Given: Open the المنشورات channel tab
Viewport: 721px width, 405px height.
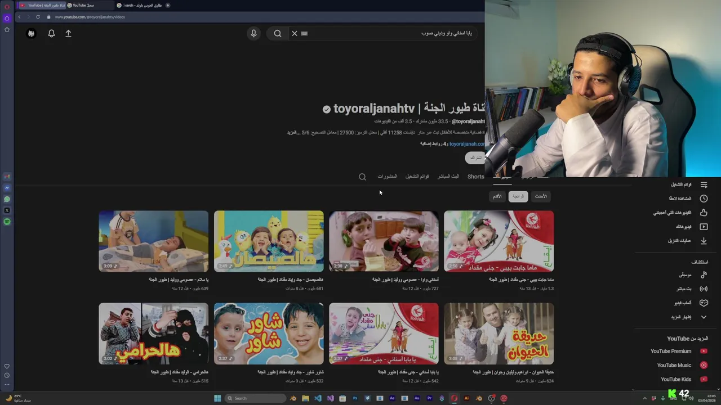Looking at the screenshot, I should click(x=387, y=176).
